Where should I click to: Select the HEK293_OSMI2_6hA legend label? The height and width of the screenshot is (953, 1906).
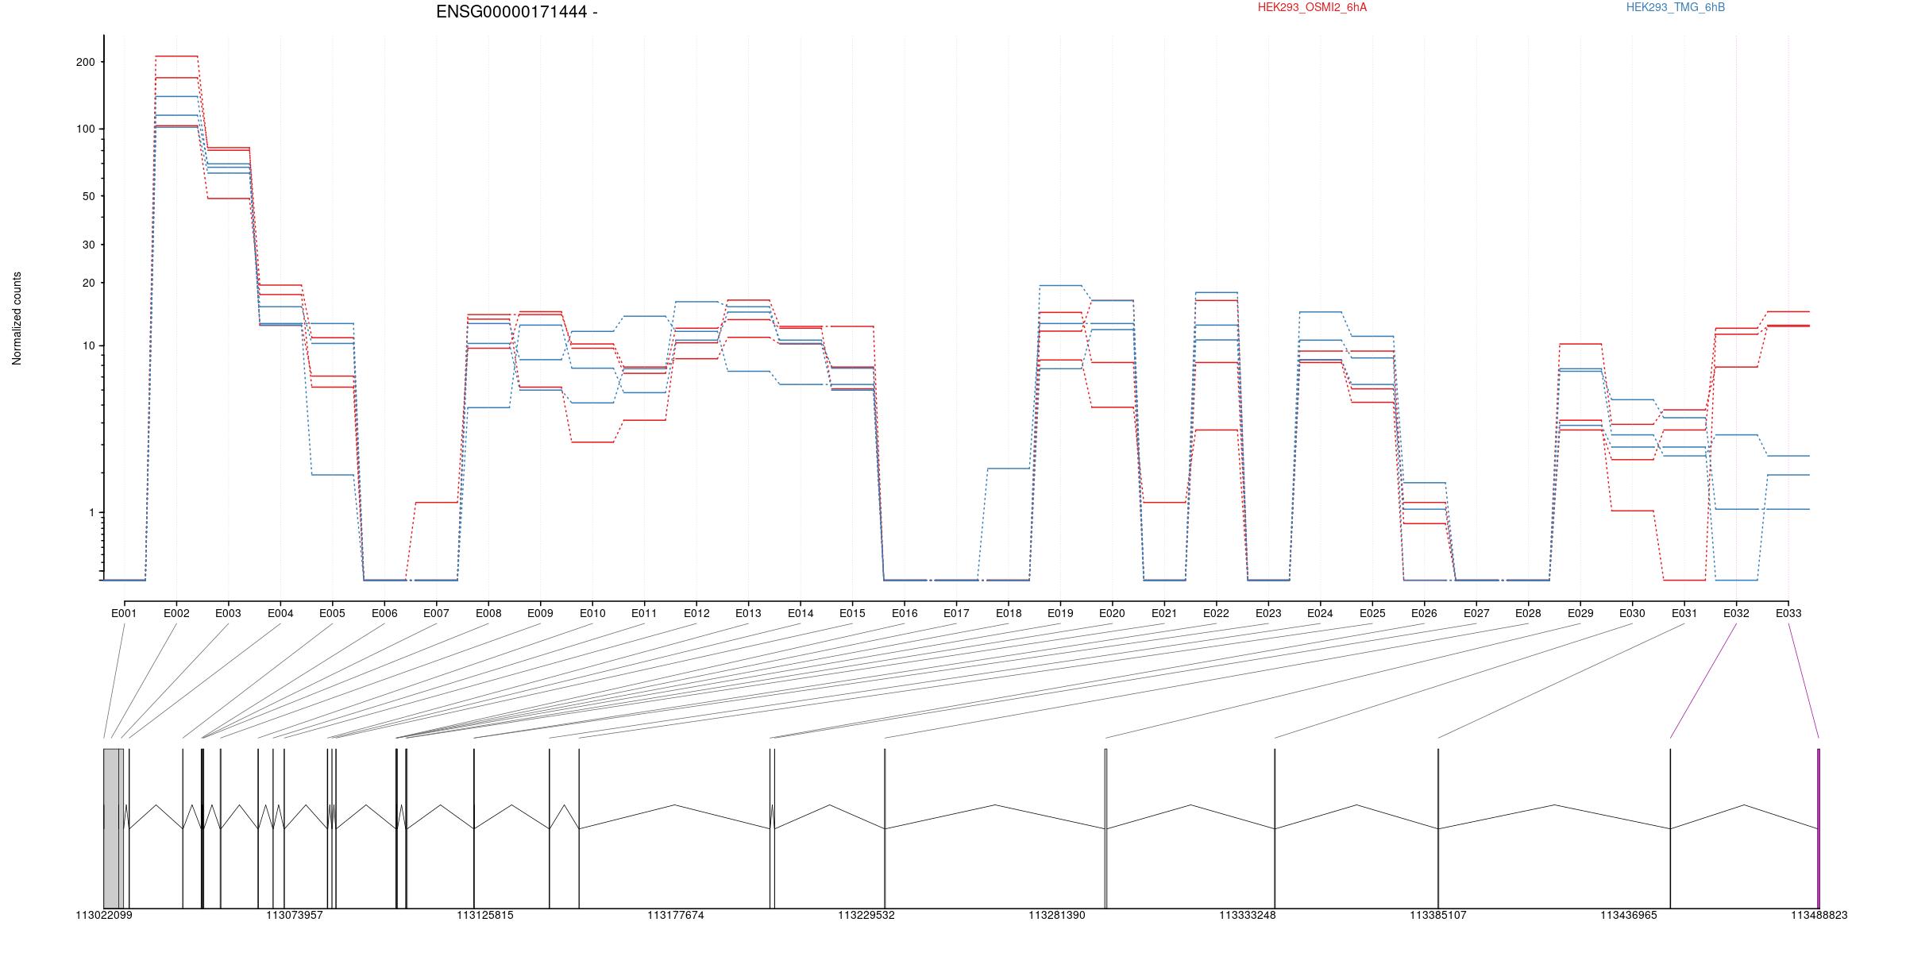(1312, 7)
